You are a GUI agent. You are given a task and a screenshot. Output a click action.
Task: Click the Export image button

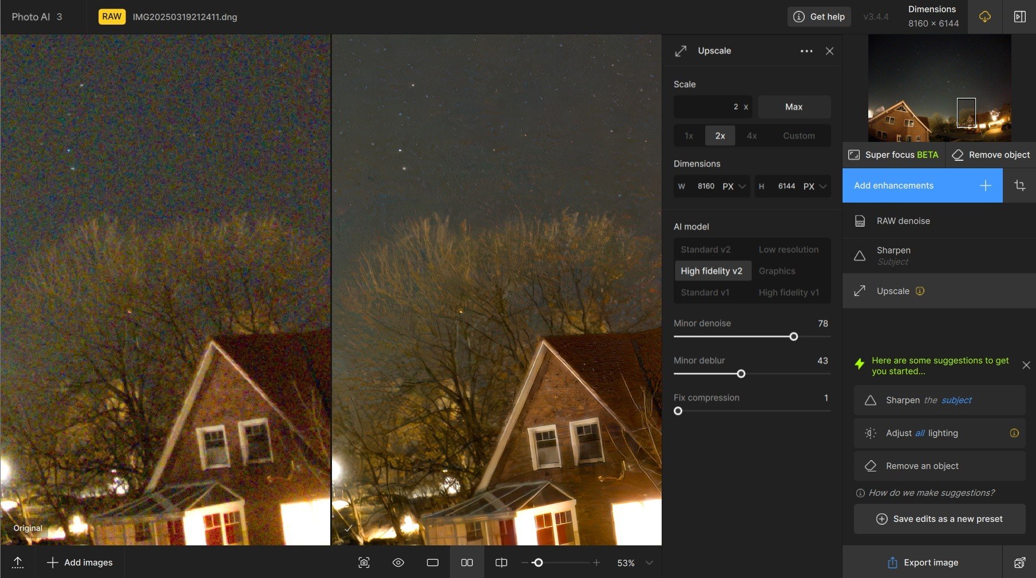(x=922, y=563)
